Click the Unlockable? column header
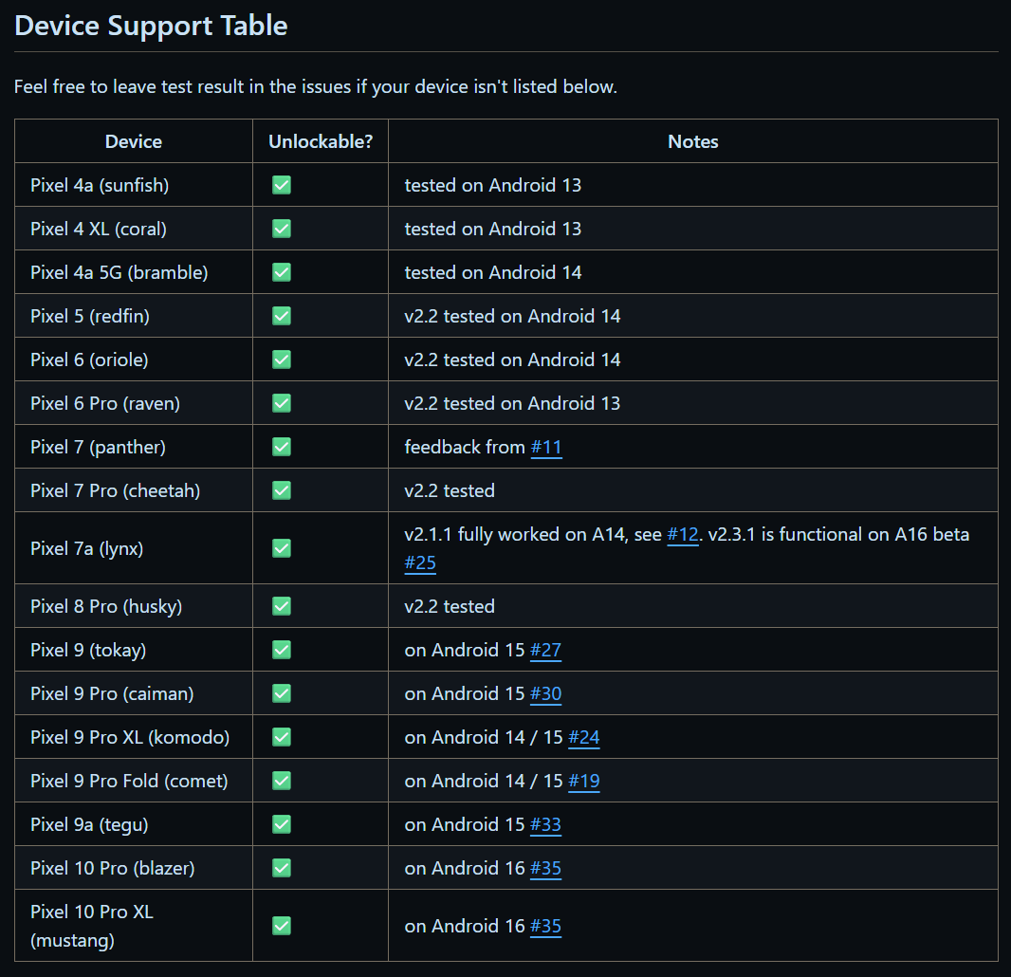Image resolution: width=1011 pixels, height=977 pixels. [x=321, y=141]
